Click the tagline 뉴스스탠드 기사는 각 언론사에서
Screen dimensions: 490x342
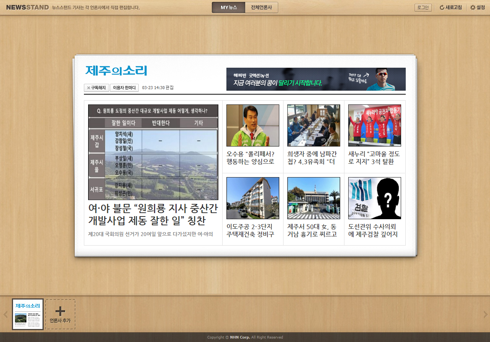point(96,7)
